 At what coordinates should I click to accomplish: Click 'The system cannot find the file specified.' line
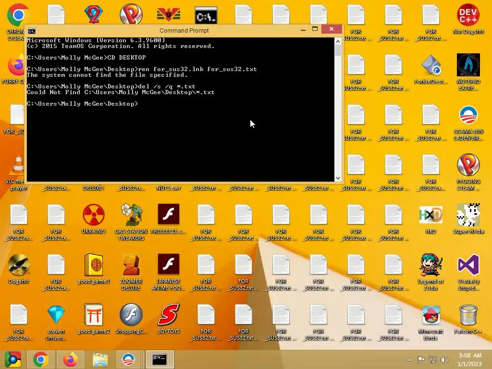tap(107, 75)
